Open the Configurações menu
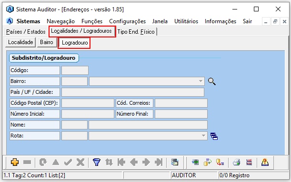The width and height of the screenshot is (291, 182). 127,21
